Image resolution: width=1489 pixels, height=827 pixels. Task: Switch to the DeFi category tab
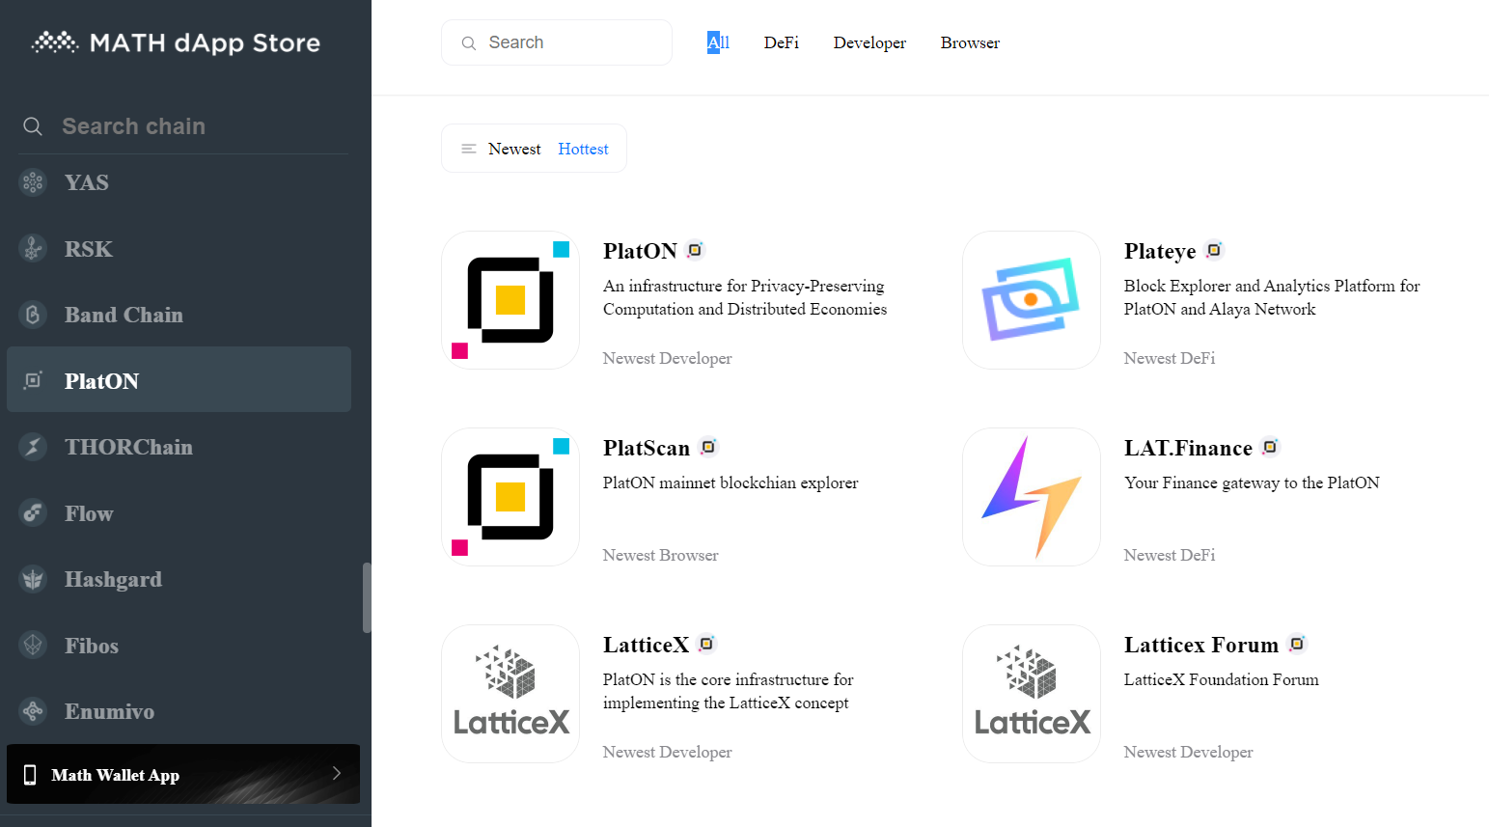[781, 42]
